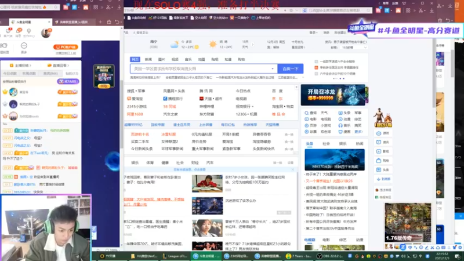The height and width of the screenshot is (261, 464).
Task: Click the 百度一下 search button
Action: click(291, 68)
